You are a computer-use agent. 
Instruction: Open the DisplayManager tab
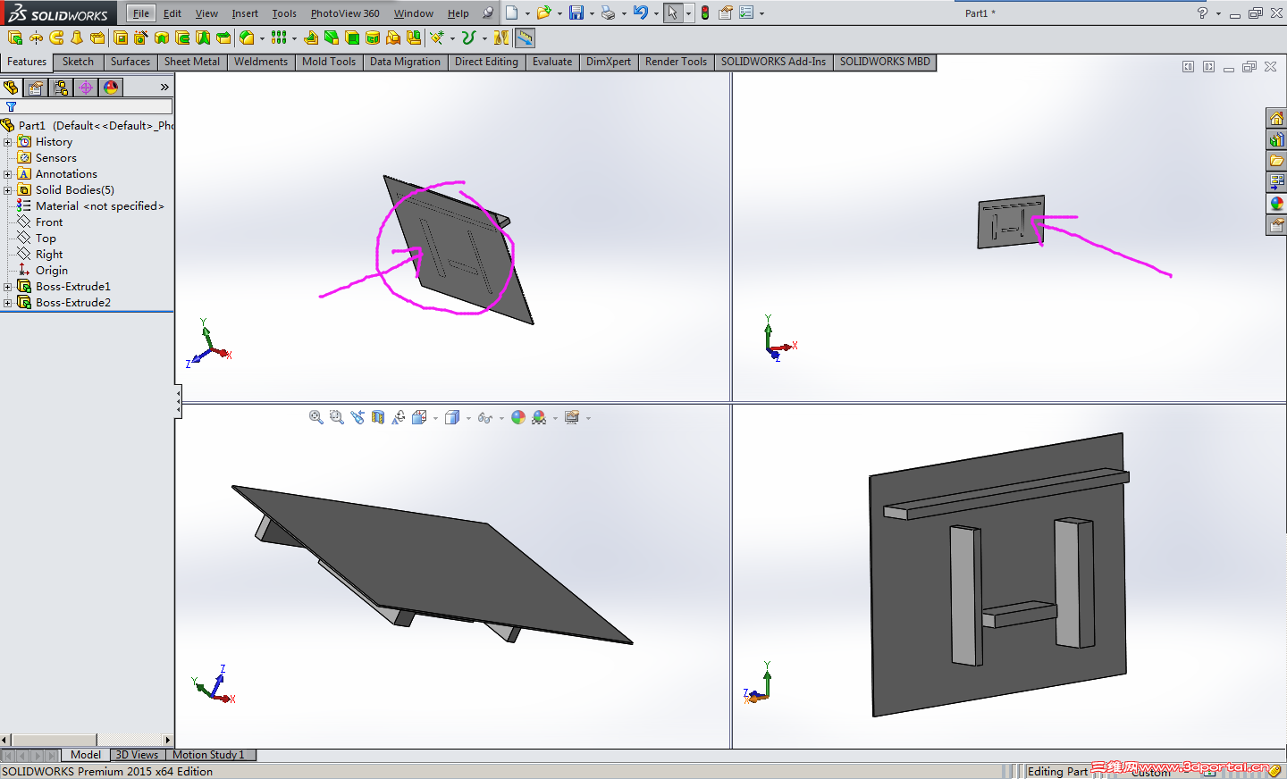[111, 87]
